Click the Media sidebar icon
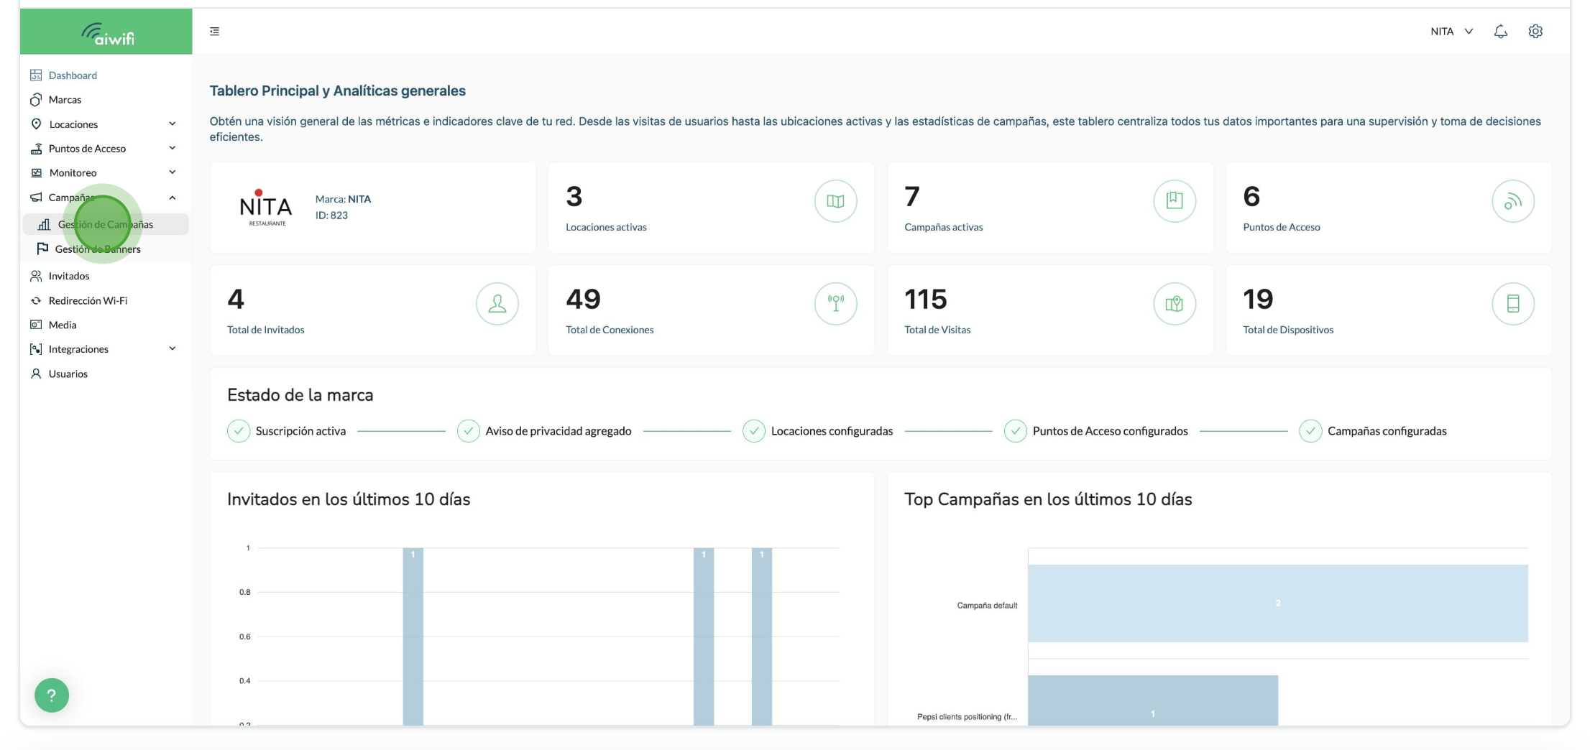Screen dimensions: 1590x750 pos(36,325)
